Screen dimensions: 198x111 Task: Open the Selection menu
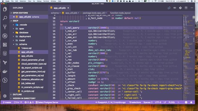23,1
